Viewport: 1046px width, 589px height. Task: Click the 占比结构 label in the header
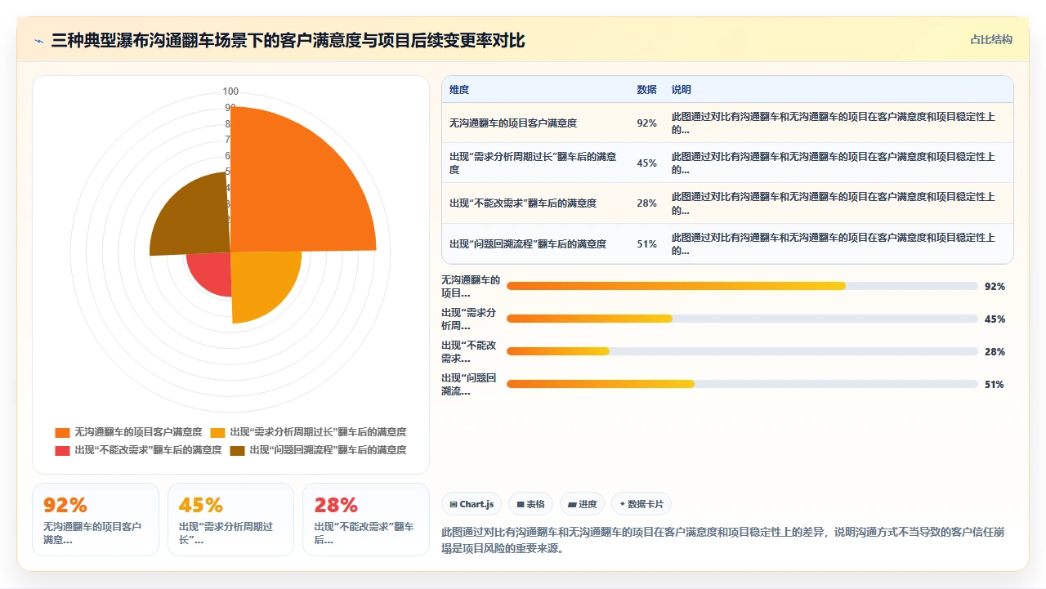click(991, 39)
